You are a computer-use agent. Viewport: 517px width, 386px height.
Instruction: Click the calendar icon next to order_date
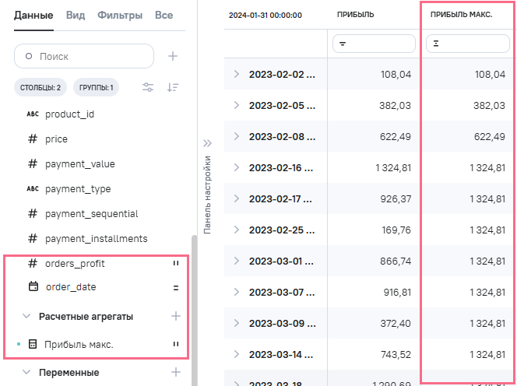click(33, 287)
